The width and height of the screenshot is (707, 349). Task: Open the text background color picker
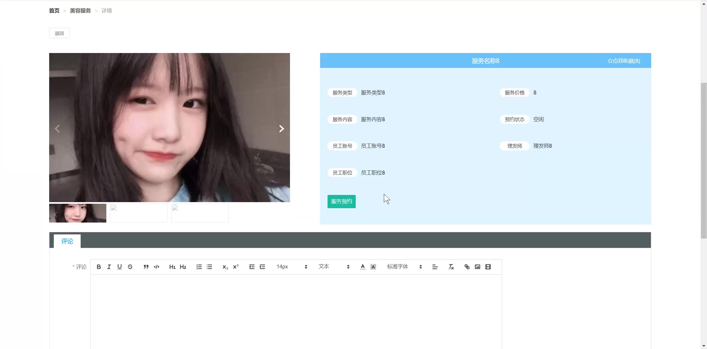click(373, 267)
